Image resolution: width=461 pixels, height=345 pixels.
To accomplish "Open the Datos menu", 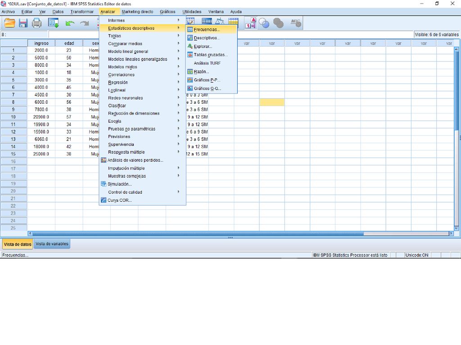I will tap(58, 12).
